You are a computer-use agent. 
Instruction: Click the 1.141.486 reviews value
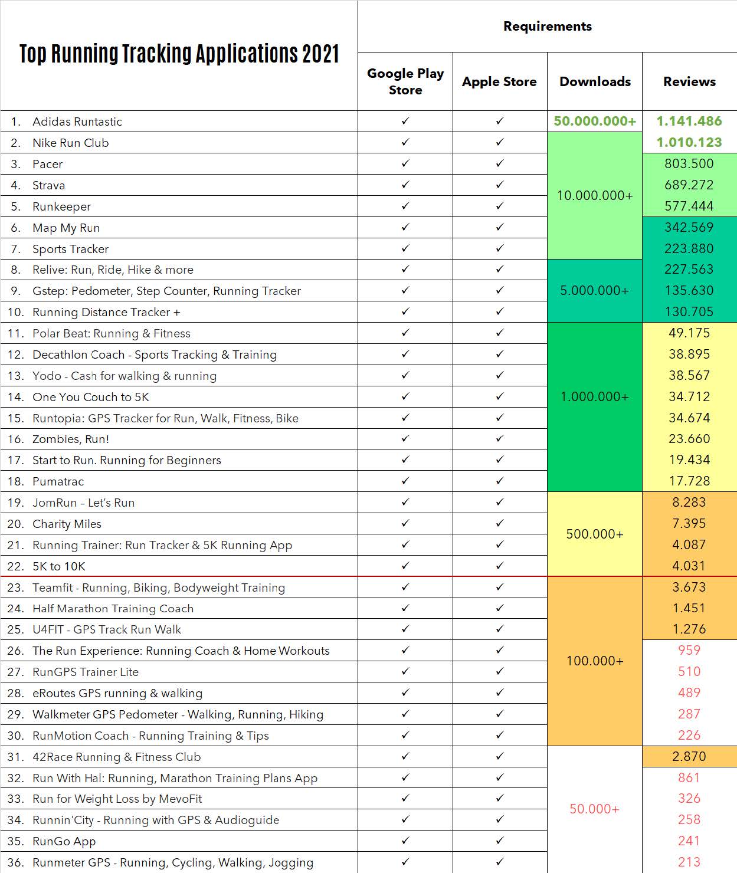click(689, 121)
